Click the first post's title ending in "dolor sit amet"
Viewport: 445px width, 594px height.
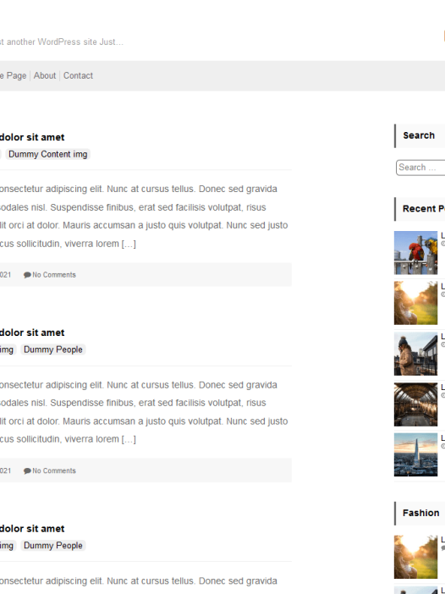[x=32, y=137]
